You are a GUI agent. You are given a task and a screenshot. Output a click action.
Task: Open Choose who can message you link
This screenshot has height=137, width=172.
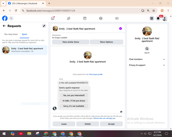tap(104, 118)
